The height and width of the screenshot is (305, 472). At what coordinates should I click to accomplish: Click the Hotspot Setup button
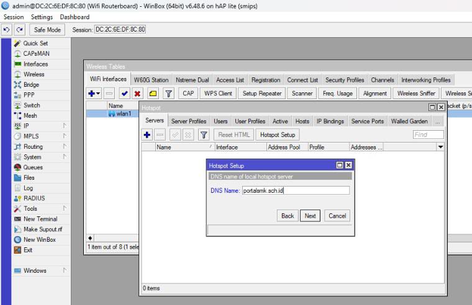point(278,135)
